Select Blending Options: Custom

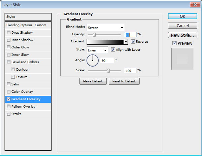pos(28,25)
